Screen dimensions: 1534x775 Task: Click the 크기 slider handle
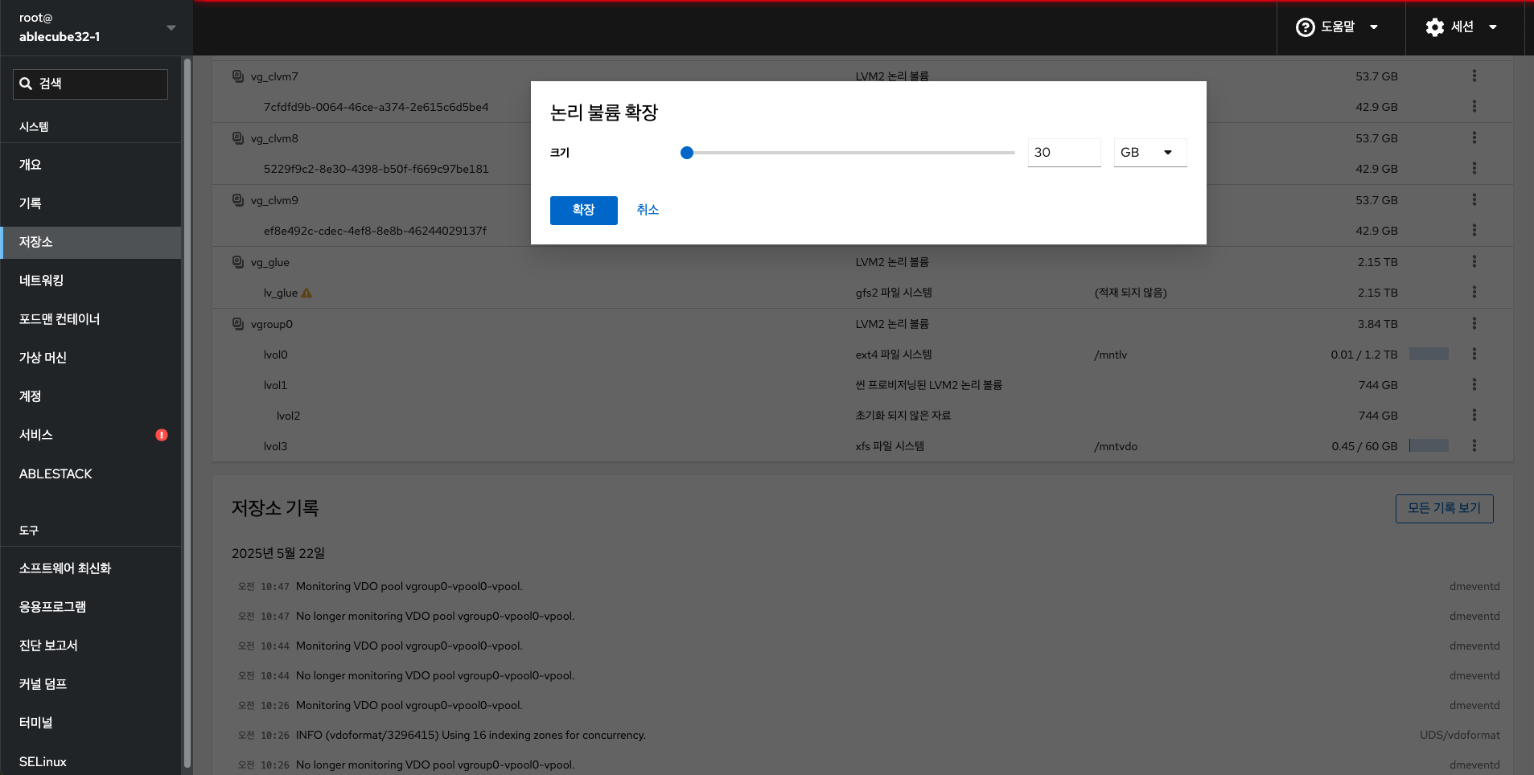(687, 153)
